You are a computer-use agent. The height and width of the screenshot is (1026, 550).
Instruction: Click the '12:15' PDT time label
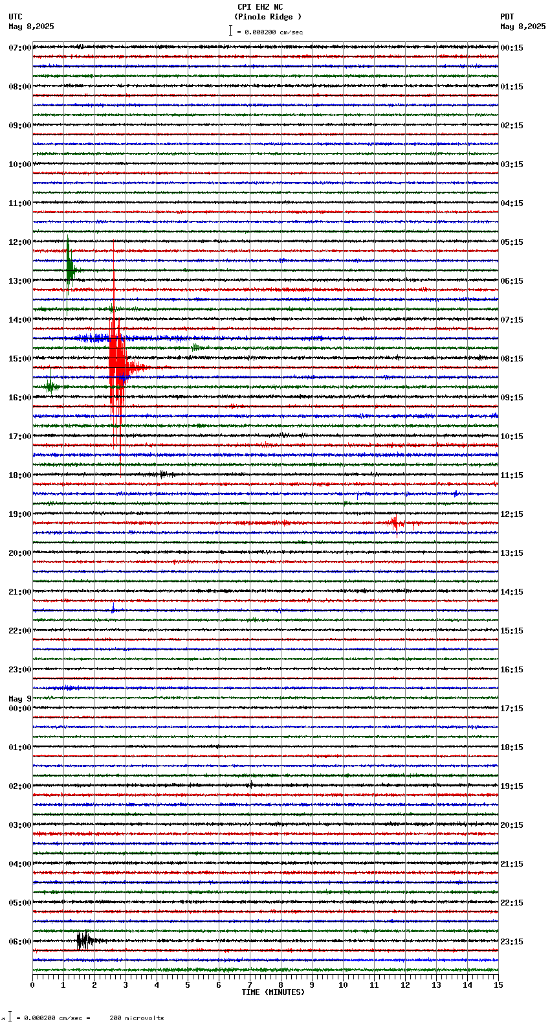coord(512,514)
